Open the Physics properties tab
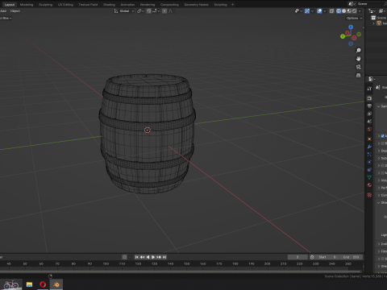Screen dimensions: 387x290 (369, 162)
